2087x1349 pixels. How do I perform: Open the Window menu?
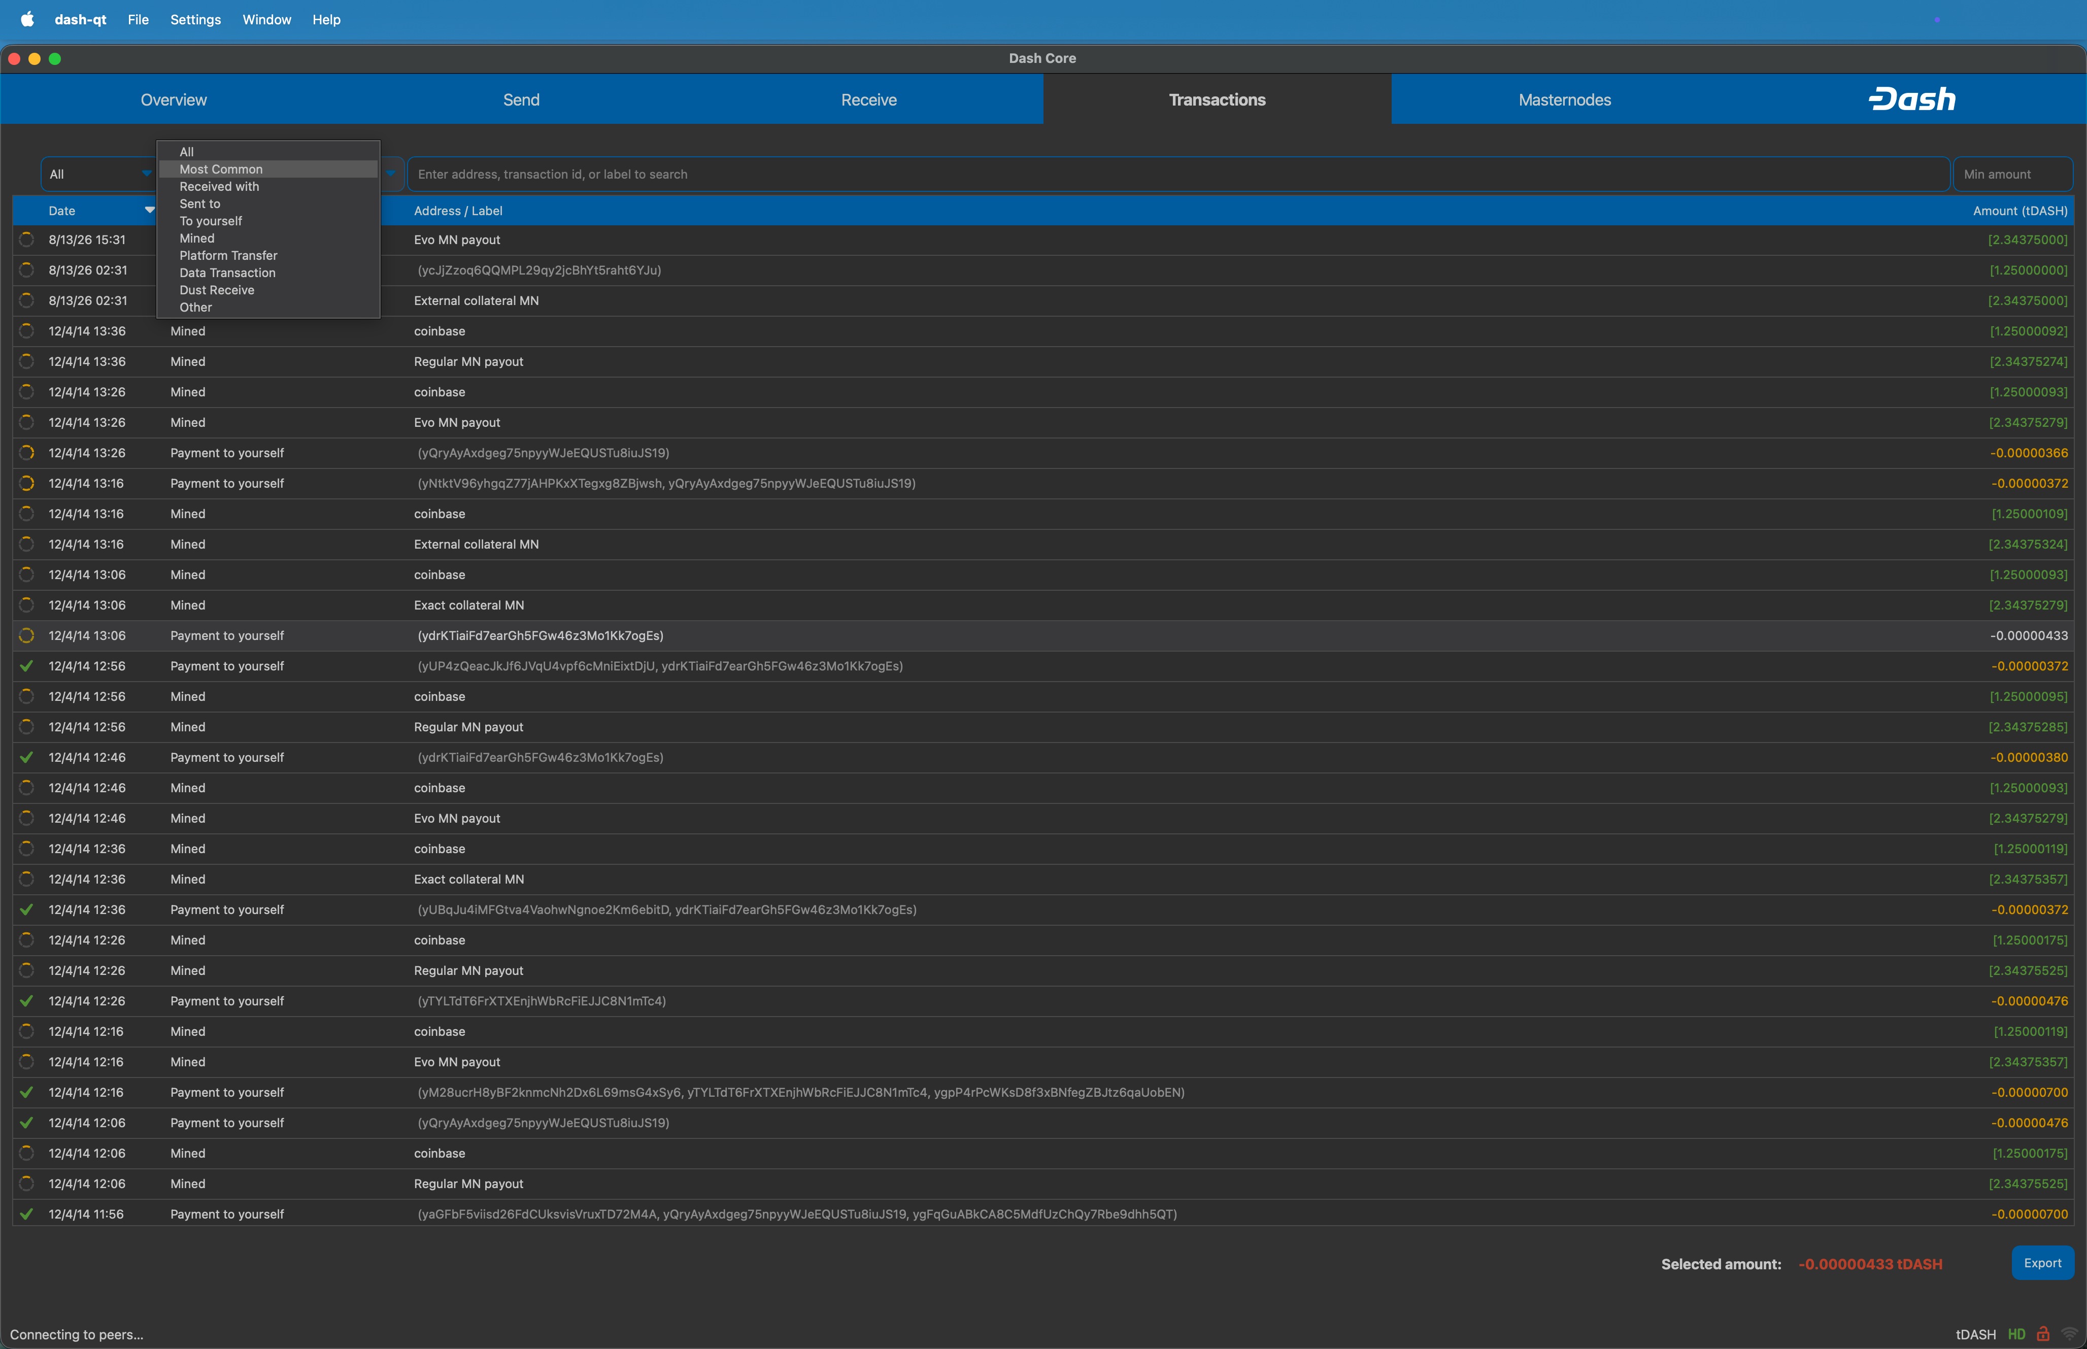[x=267, y=19]
